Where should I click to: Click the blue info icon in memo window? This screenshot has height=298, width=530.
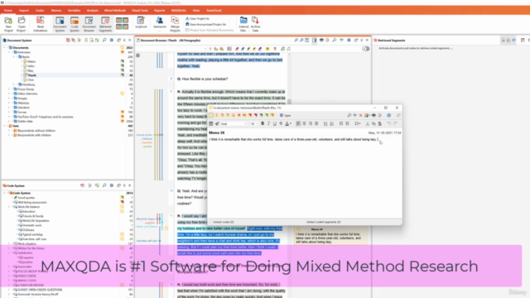(388, 115)
